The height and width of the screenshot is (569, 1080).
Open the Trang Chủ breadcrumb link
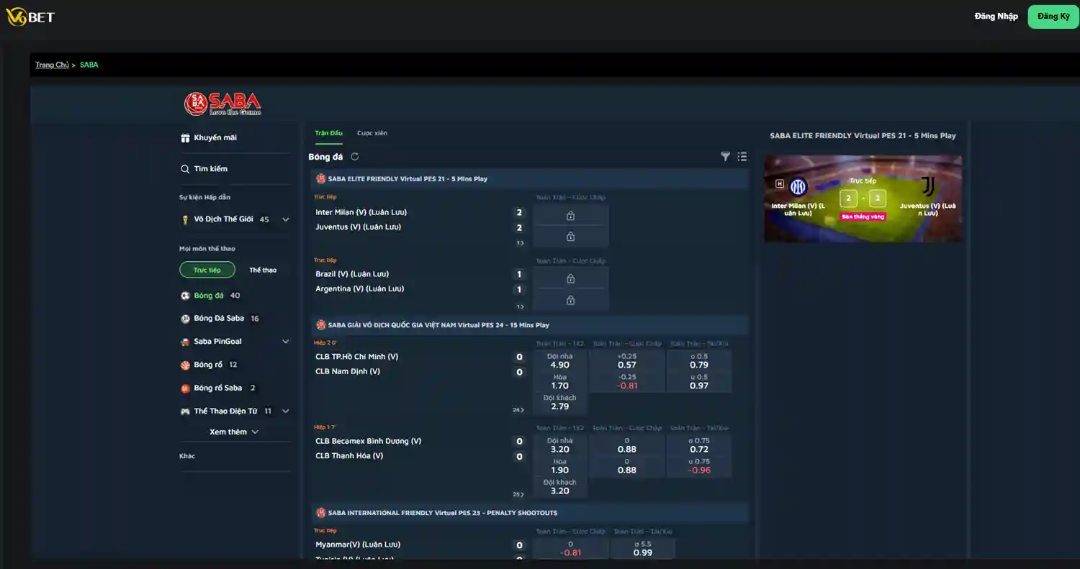click(x=52, y=64)
